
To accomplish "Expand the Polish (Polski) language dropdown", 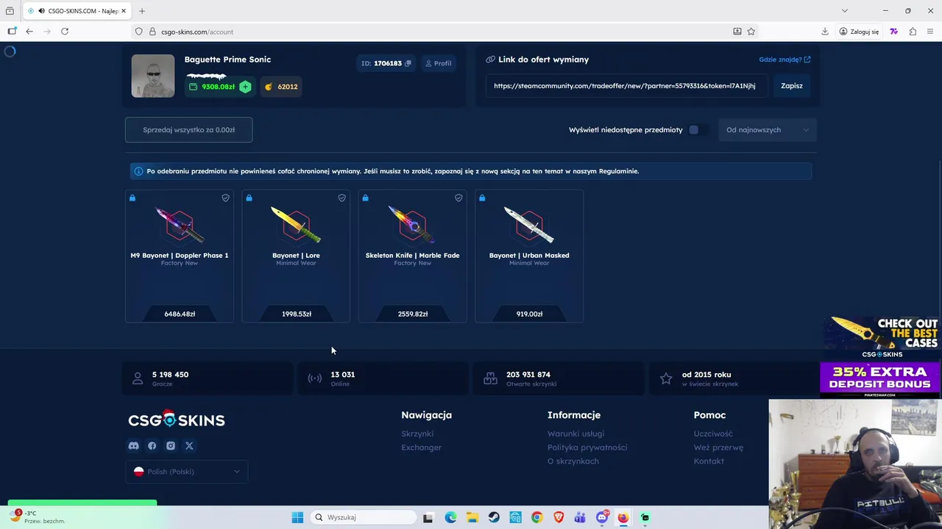I will [x=187, y=472].
